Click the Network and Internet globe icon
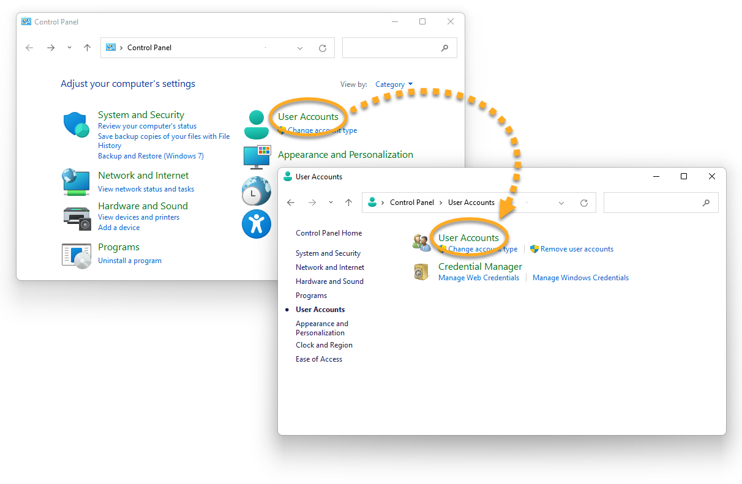Image resolution: width=742 pixels, height=484 pixels. pyautogui.click(x=76, y=182)
